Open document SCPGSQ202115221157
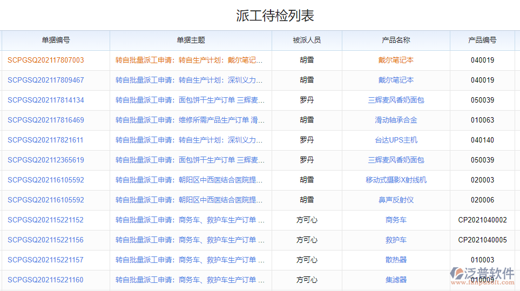This screenshot has width=520, height=291. (45, 260)
